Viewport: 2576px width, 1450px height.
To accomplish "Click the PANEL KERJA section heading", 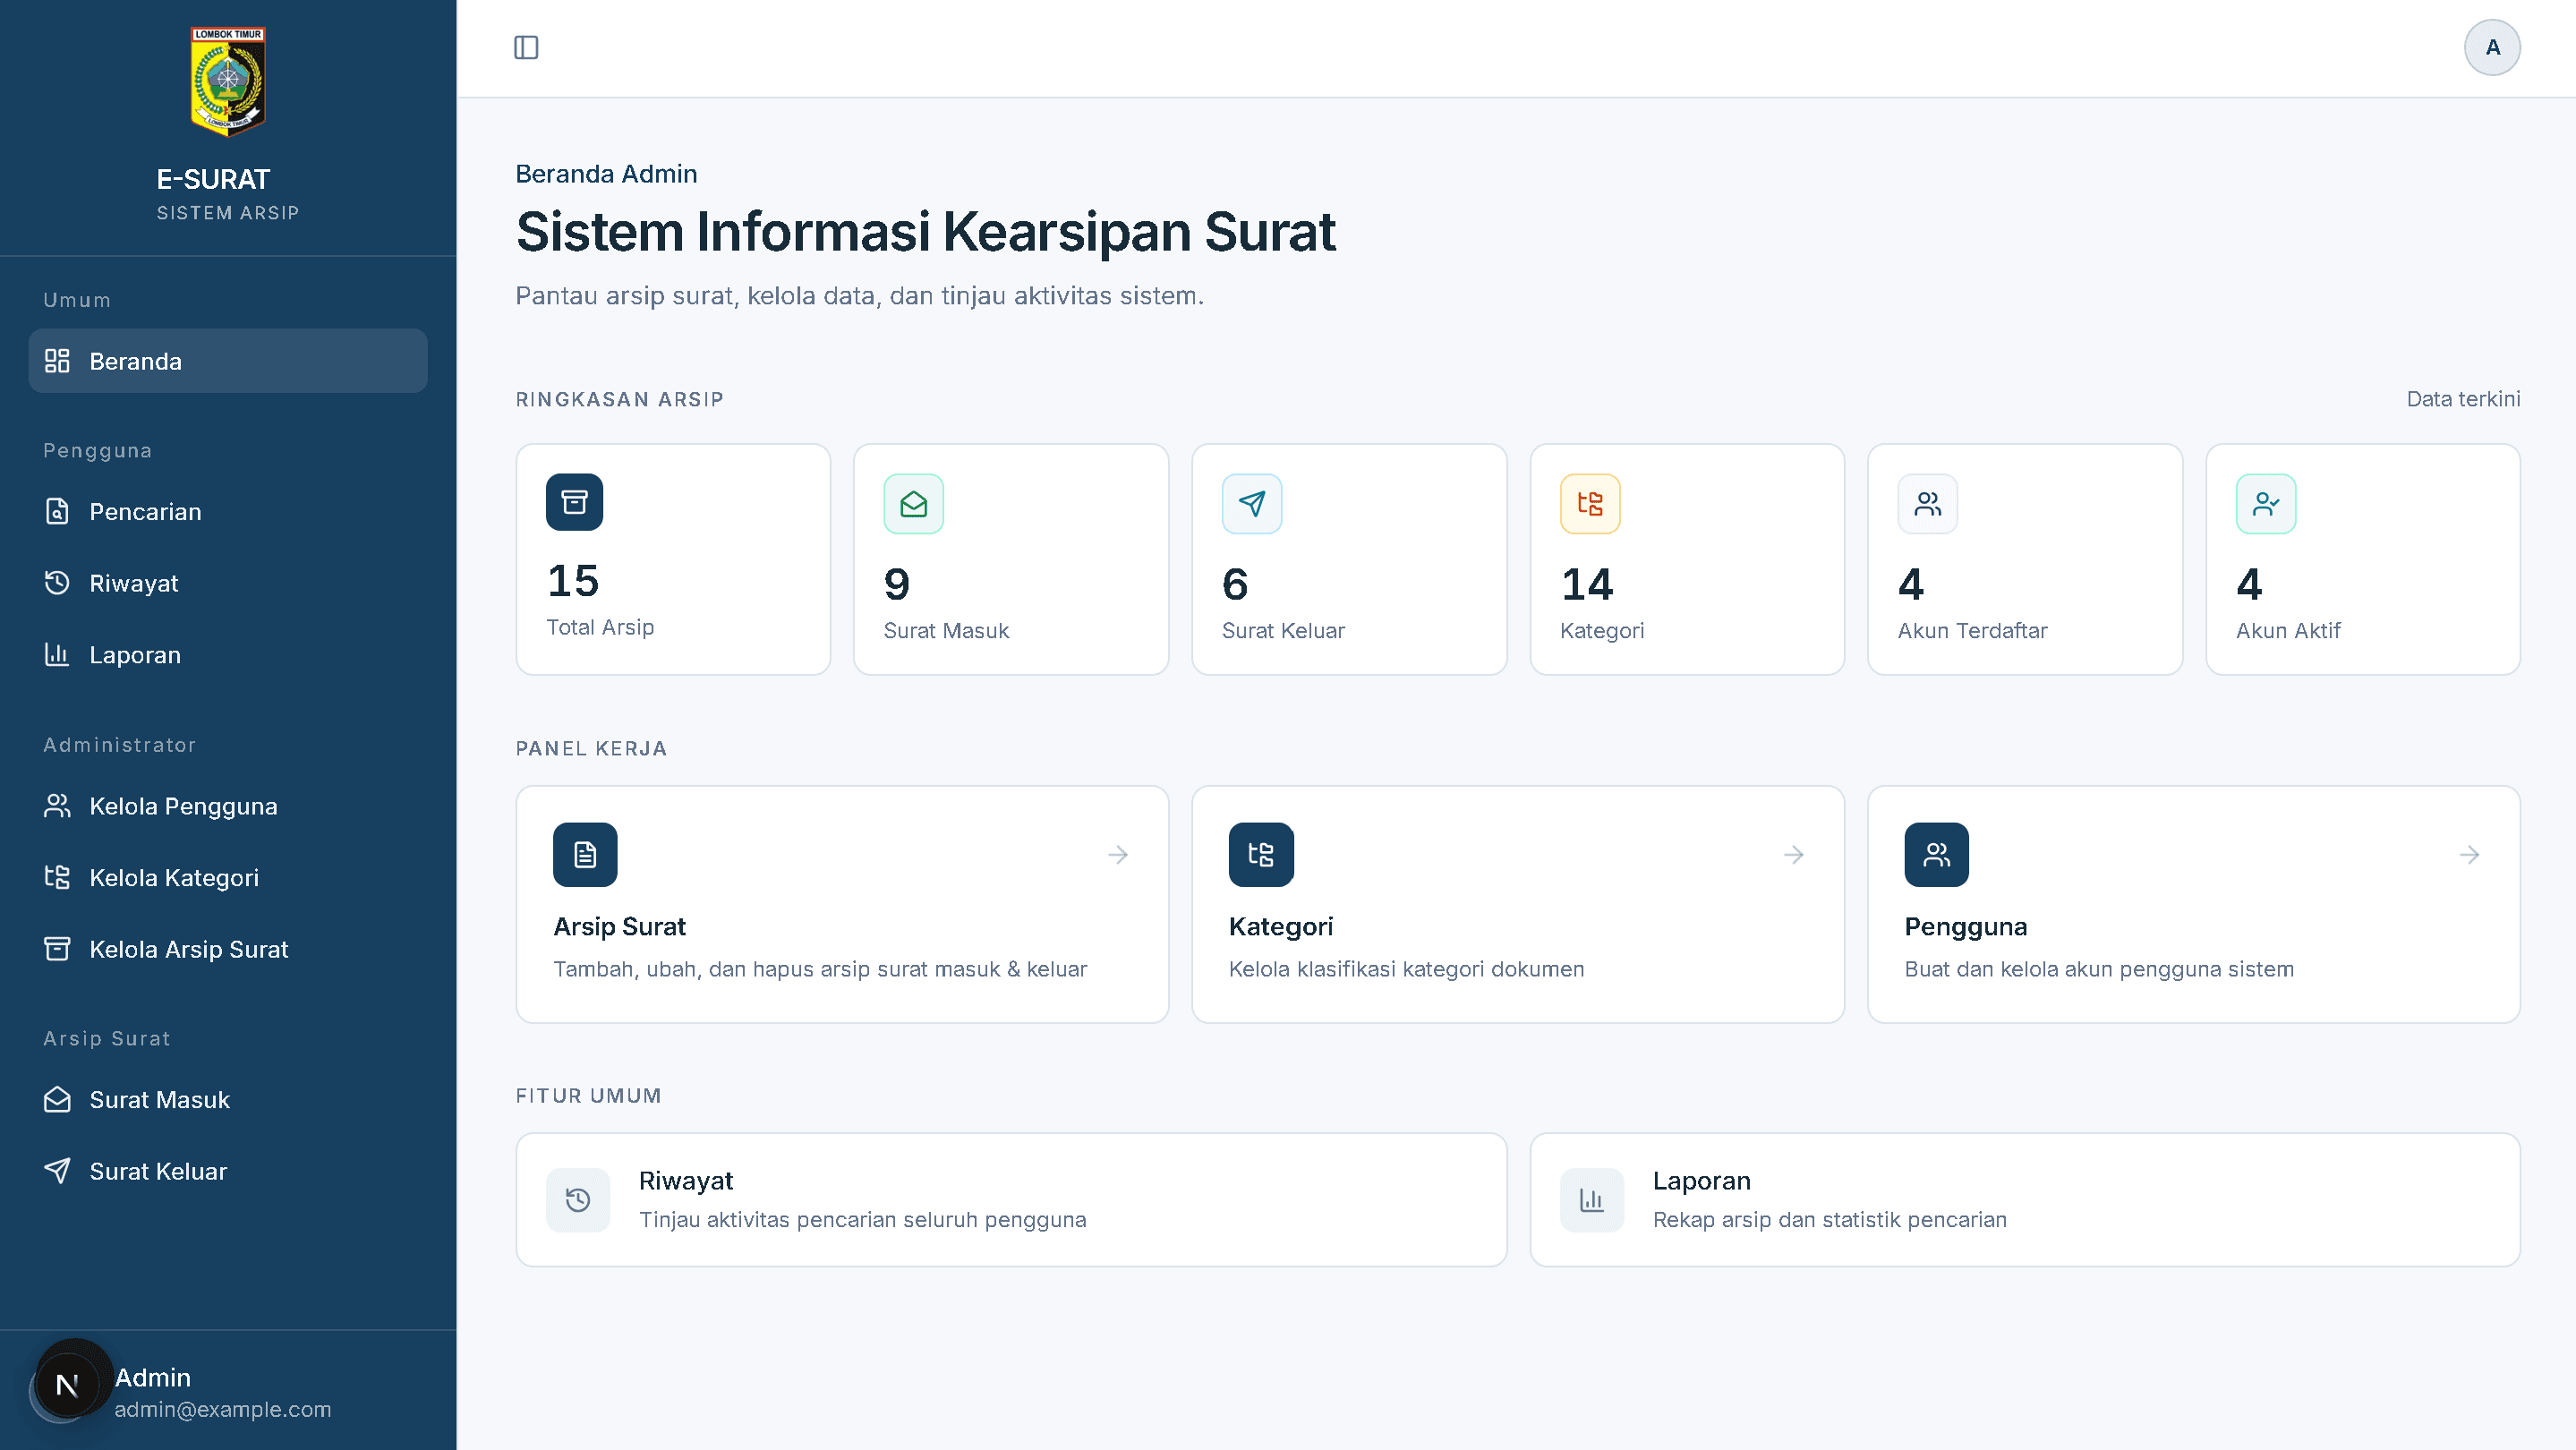I will click(591, 749).
